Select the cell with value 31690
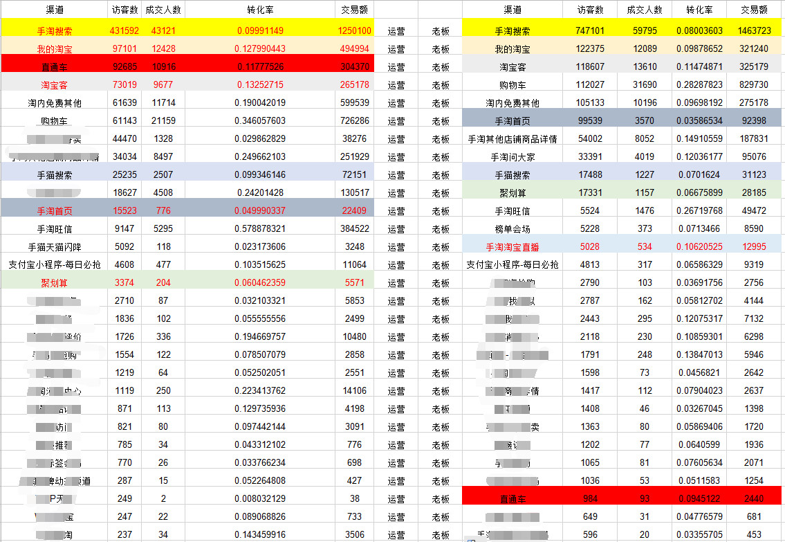This screenshot has height=542, width=785. [x=645, y=84]
